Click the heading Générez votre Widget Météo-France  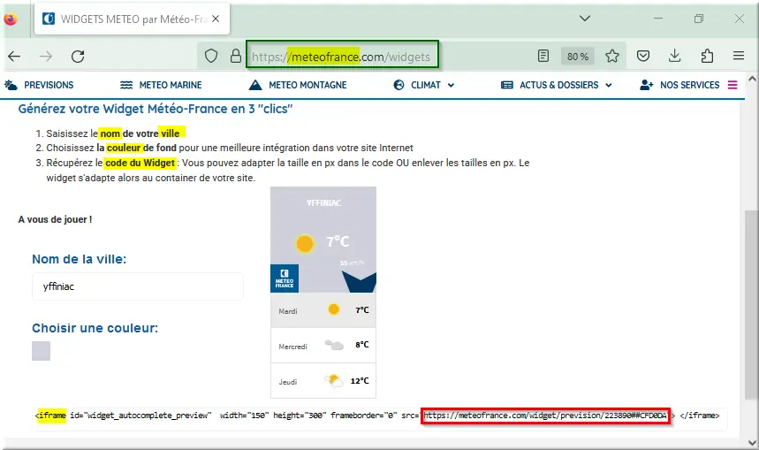(156, 109)
